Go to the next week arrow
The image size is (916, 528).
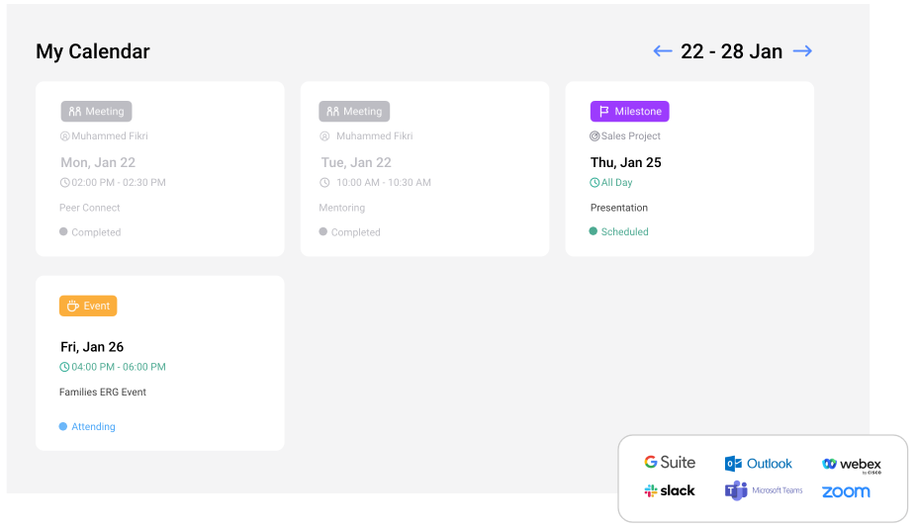click(802, 51)
